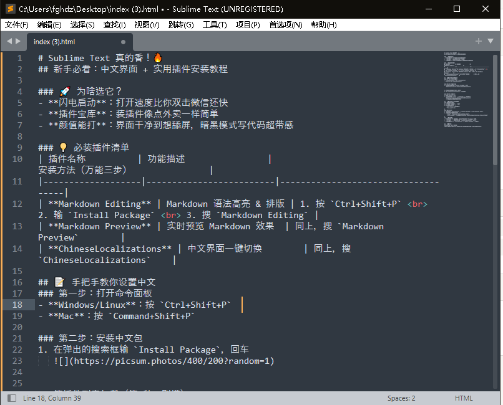Click the Line 18, Column 39 status text

pyautogui.click(x=52, y=398)
